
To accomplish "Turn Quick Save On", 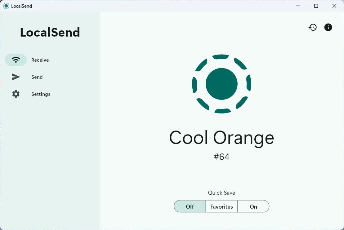I will (x=253, y=206).
